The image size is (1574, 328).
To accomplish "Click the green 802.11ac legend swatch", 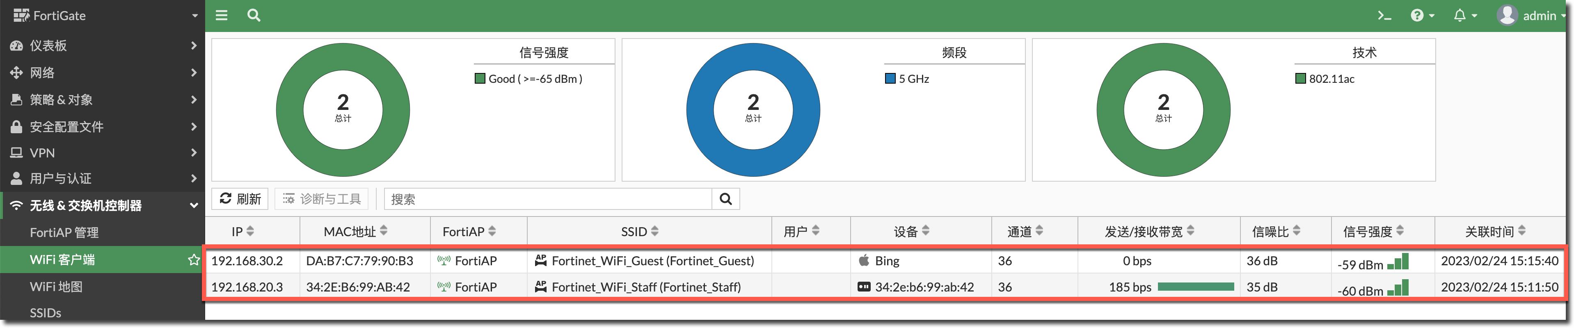I will (1301, 79).
